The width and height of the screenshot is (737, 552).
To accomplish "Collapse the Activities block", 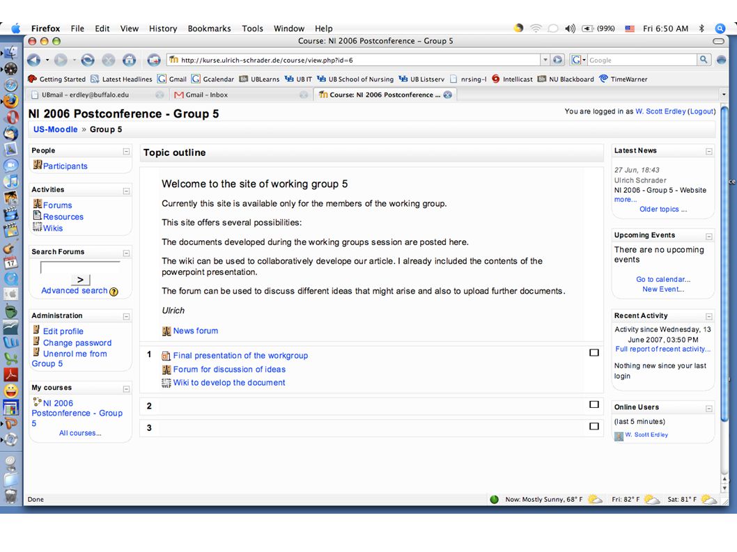I will coord(126,191).
